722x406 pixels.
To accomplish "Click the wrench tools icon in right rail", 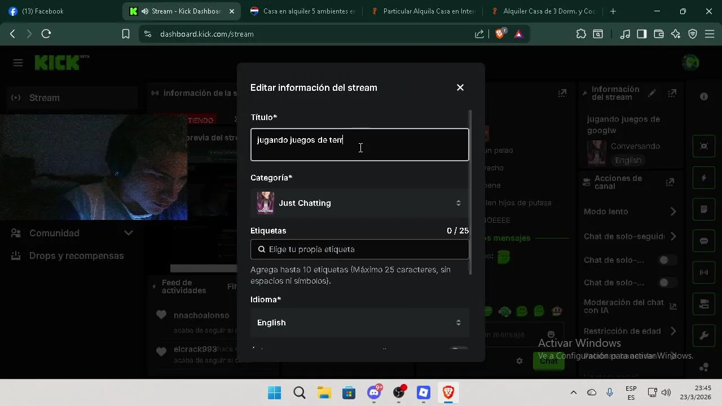I will 704,336.
